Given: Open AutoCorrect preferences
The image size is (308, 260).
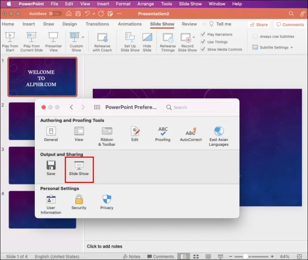Looking at the screenshot, I should tap(191, 134).
